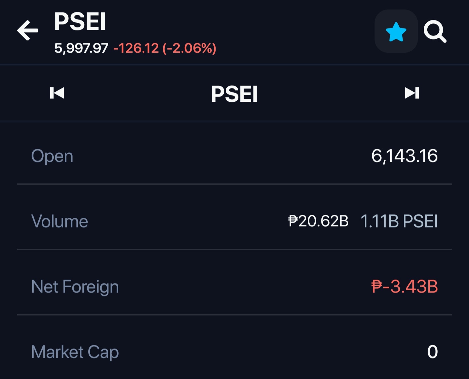The image size is (469, 379).
Task: Tap the PSEI header title
Action: tap(80, 22)
